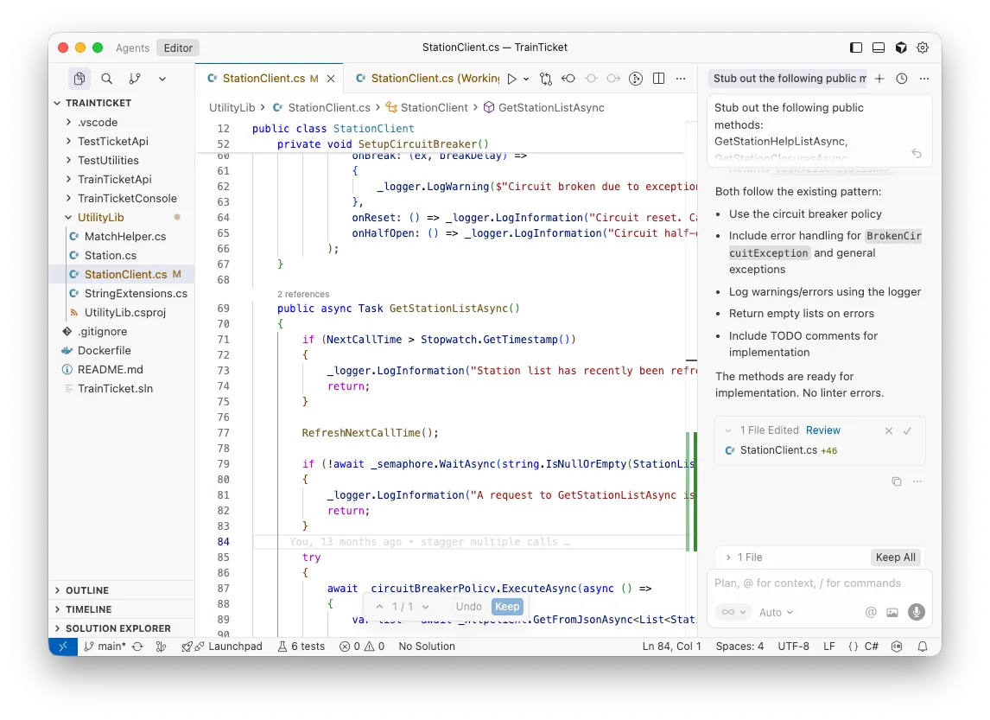Switch to StationClient.cs (Working Tree) tab
The width and height of the screenshot is (990, 720).
[427, 79]
